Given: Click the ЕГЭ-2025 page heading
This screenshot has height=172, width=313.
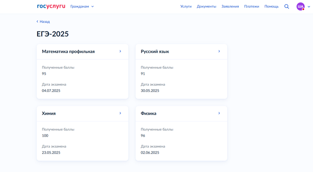Looking at the screenshot, I should (x=52, y=34).
